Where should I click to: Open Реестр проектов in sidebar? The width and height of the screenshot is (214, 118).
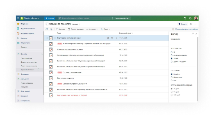(x=26, y=58)
